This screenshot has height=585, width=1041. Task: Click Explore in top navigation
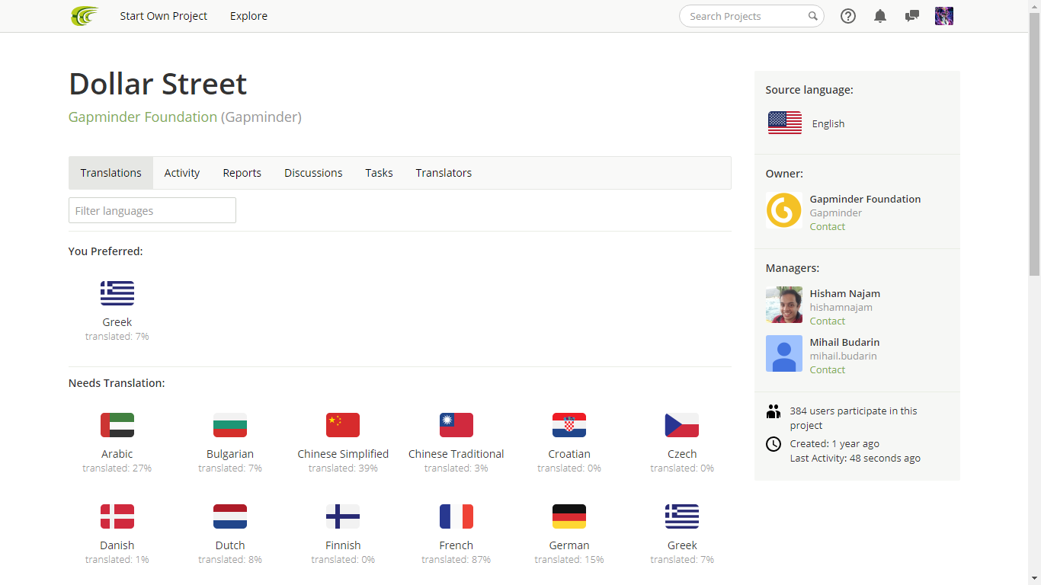(x=248, y=16)
